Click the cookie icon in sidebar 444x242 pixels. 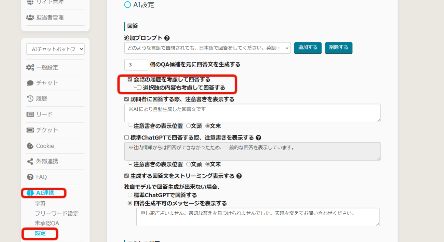pos(30,146)
